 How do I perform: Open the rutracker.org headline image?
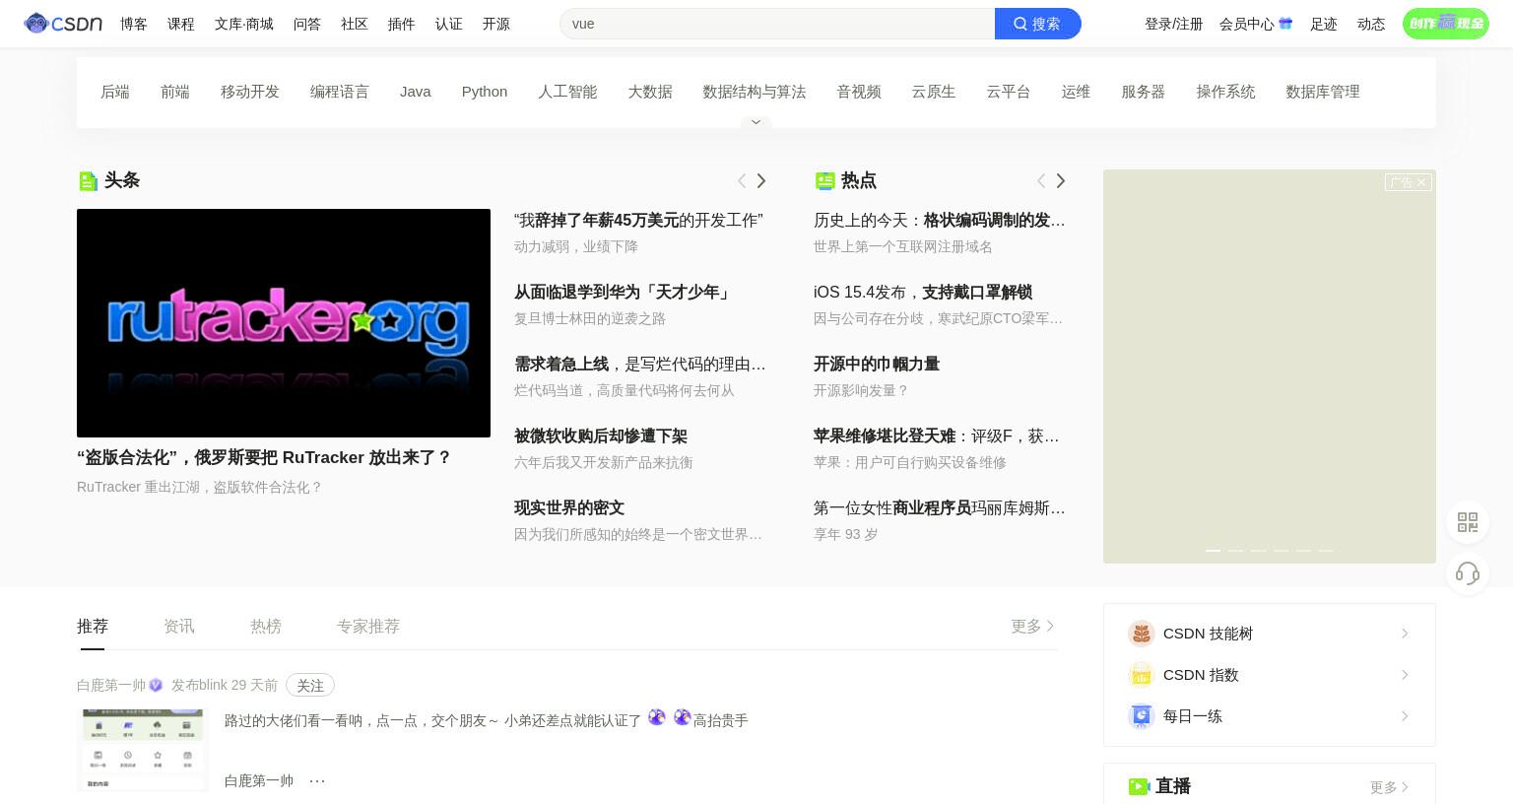point(284,323)
